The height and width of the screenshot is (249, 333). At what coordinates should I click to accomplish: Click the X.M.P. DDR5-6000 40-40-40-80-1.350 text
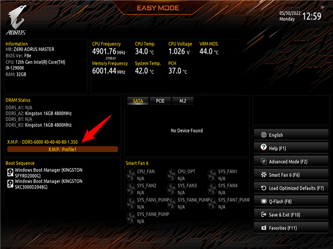click(x=43, y=142)
